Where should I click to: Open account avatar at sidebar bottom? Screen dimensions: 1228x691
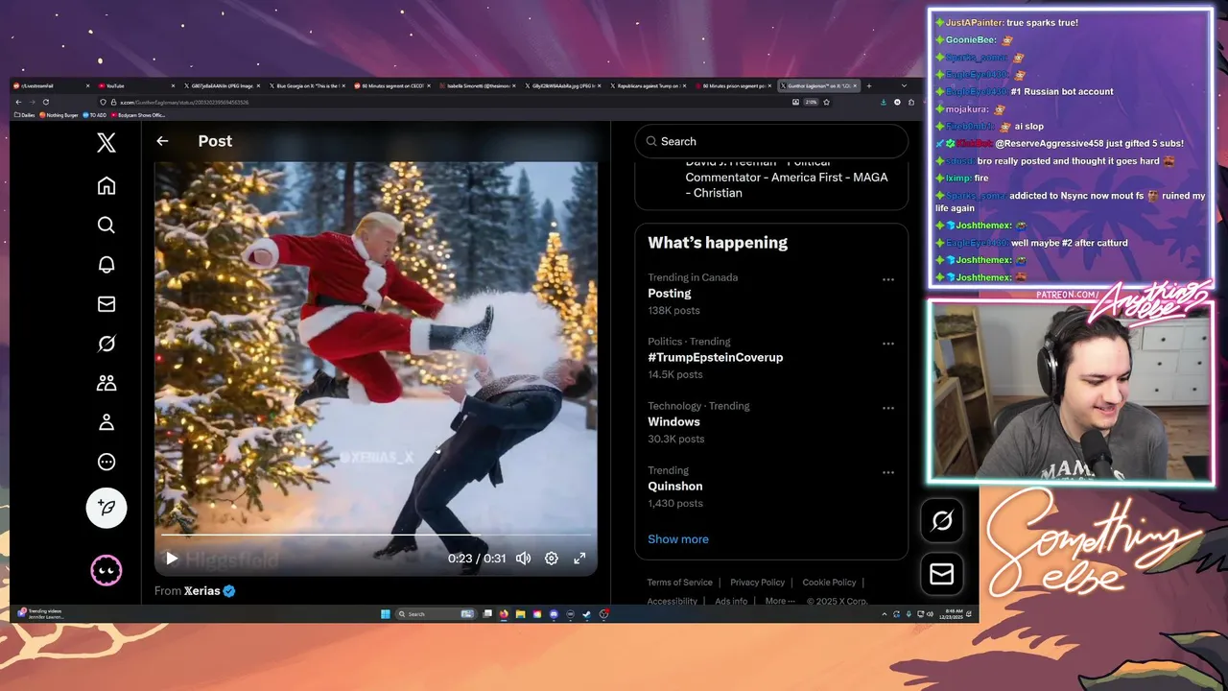[x=106, y=570]
